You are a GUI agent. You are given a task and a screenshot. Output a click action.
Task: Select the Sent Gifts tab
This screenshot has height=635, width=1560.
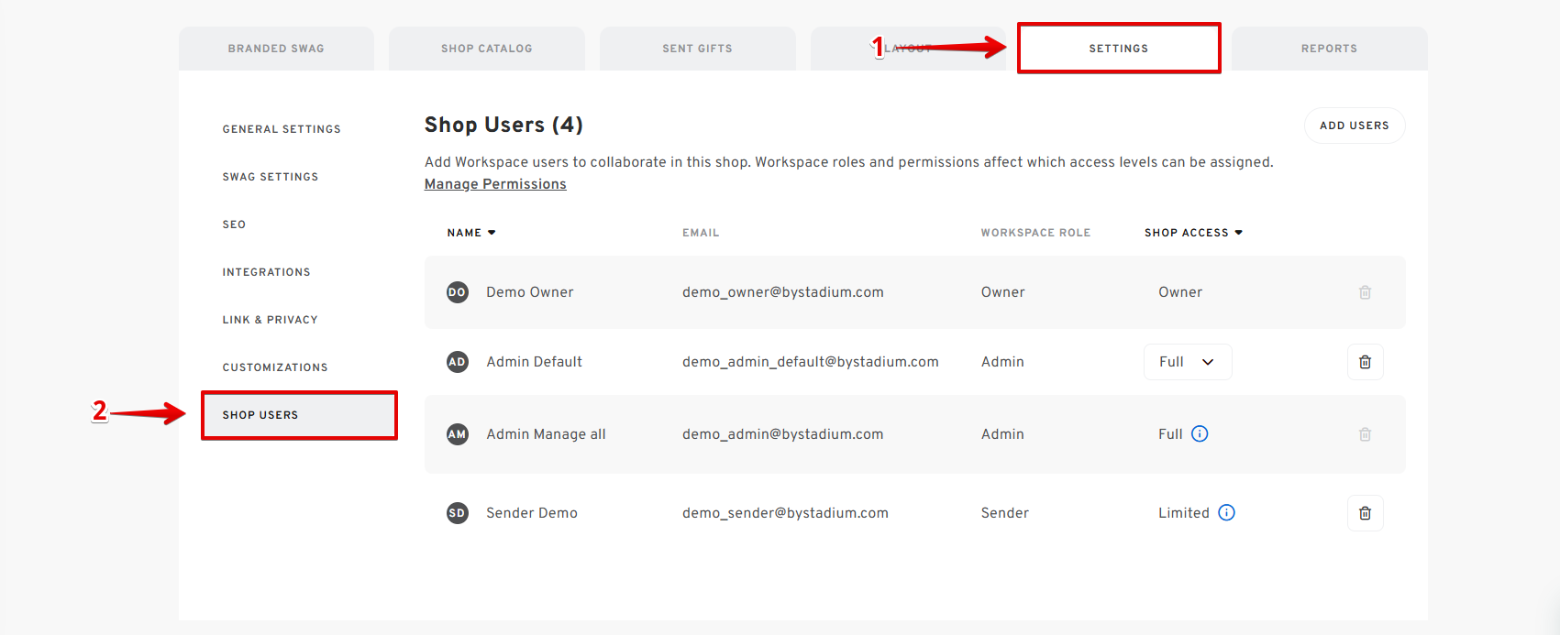pos(697,49)
